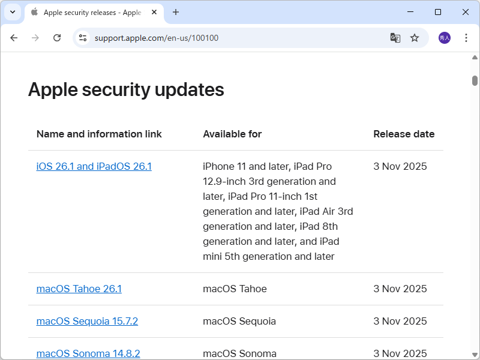Image resolution: width=480 pixels, height=360 pixels.
Task: Reload the Apple security updates page
Action: click(57, 37)
